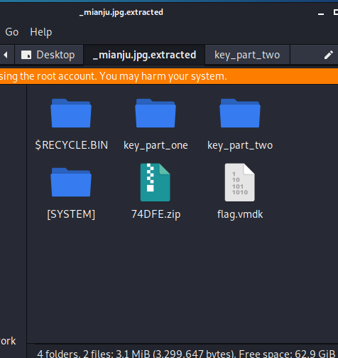
Task: Click the 74DFE.zip file name label
Action: [156, 214]
